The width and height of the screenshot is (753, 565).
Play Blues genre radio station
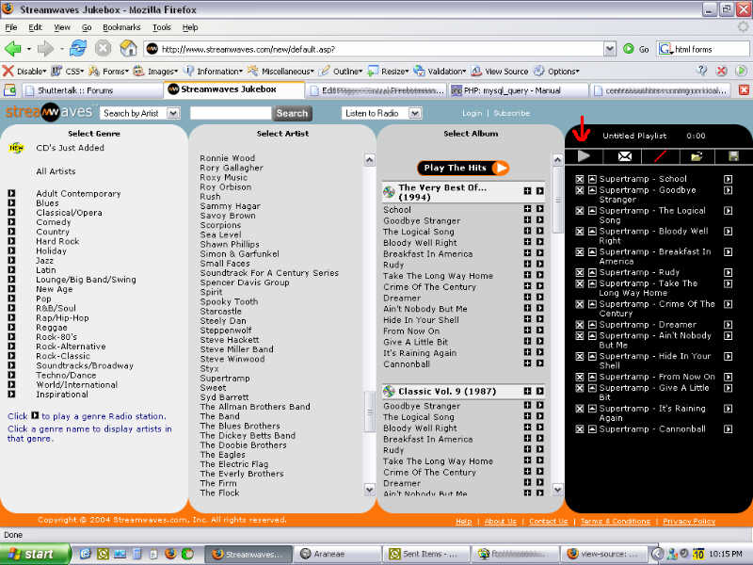coord(11,202)
